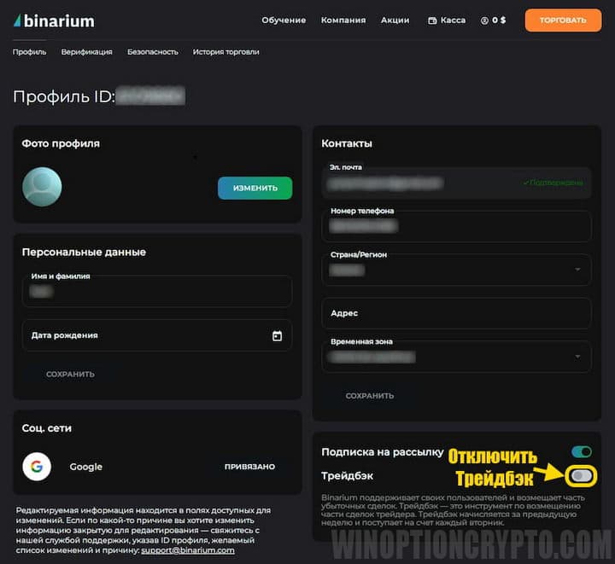Click the Подтверждено email status
Image resolution: width=615 pixels, height=564 pixels.
(553, 183)
